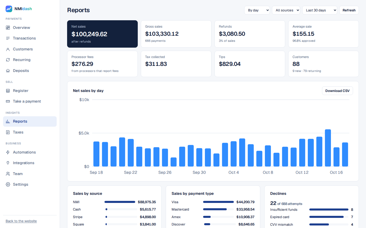
Task: Click the Recurring refresh-arrows icon
Action: click(x=8, y=60)
